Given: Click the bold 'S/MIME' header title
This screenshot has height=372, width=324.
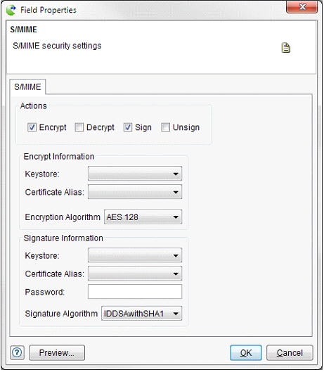Looking at the screenshot, I should point(23,30).
